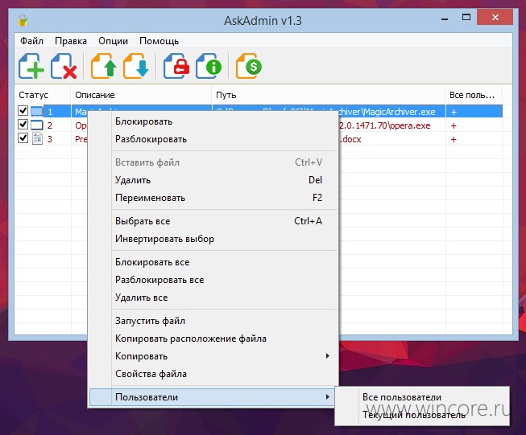Choose Блокировать все entry
The width and height of the screenshot is (526, 435).
pyautogui.click(x=213, y=262)
